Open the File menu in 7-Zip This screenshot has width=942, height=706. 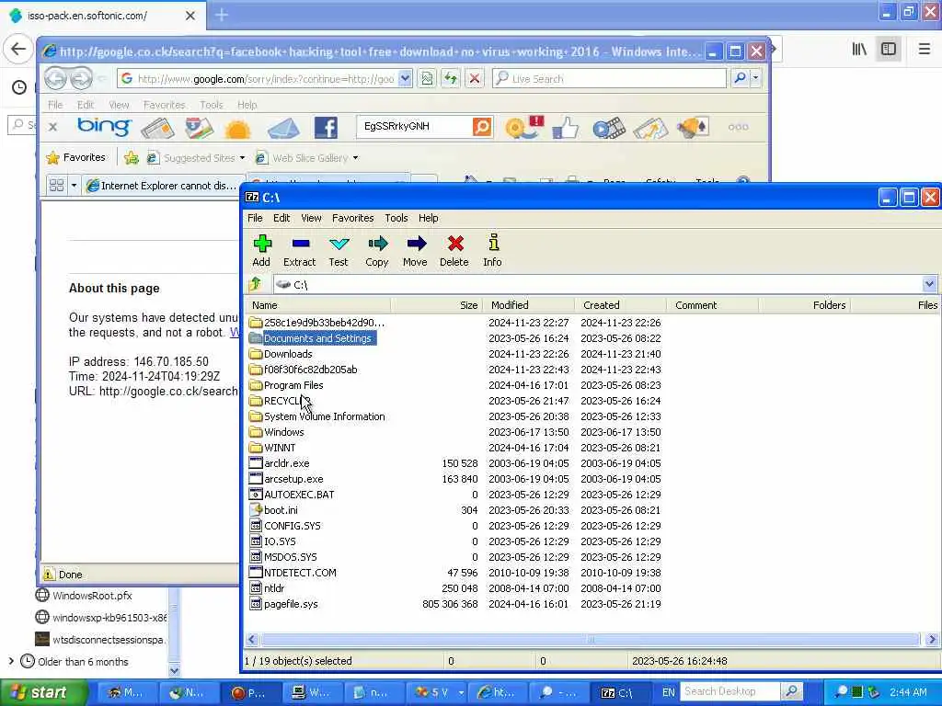(256, 218)
